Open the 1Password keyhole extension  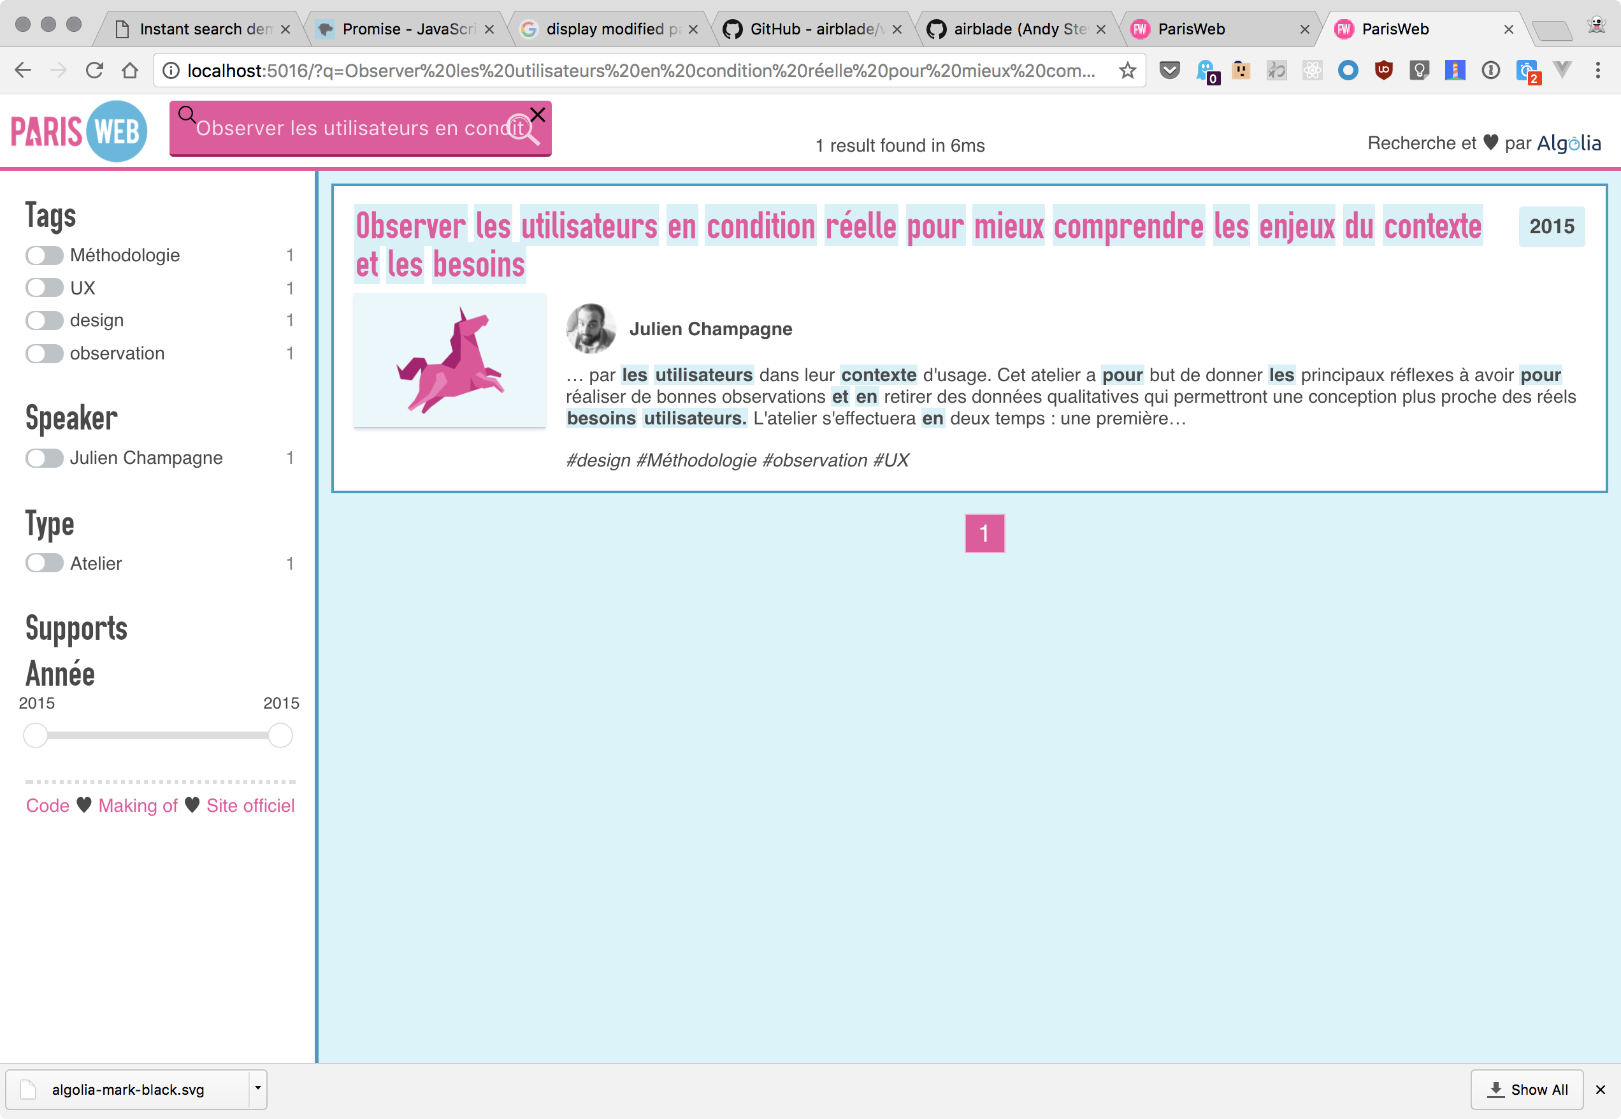tap(1490, 70)
